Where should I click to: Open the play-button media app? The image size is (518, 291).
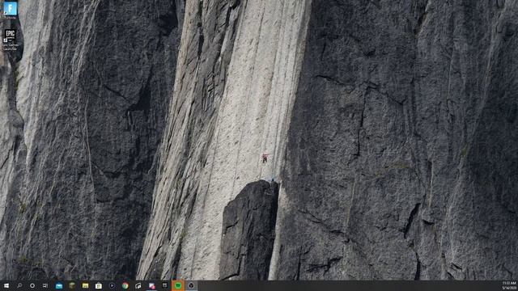coord(112,285)
